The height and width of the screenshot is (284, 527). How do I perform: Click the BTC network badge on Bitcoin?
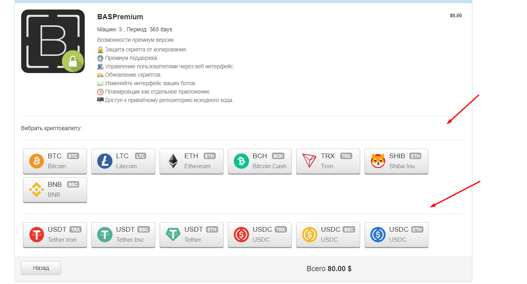point(73,156)
